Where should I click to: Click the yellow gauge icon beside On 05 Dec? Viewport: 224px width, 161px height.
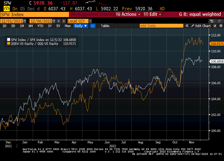coord(7,9)
